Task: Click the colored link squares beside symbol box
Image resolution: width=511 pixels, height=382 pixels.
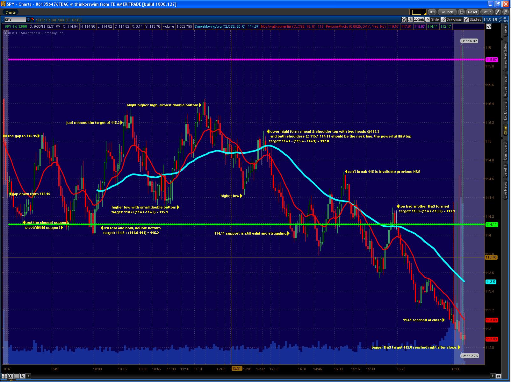Action: pos(33,20)
